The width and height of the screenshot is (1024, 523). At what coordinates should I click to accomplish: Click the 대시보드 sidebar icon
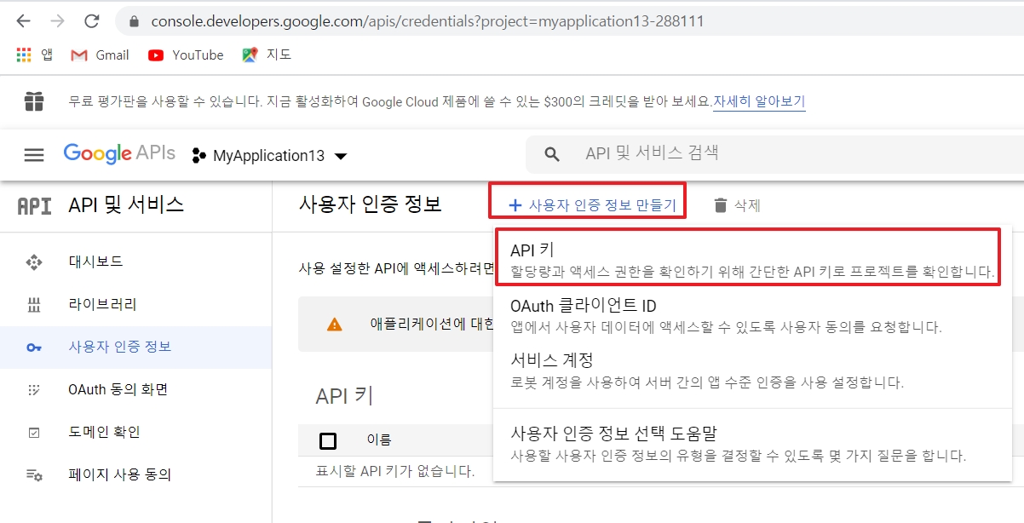(x=34, y=262)
